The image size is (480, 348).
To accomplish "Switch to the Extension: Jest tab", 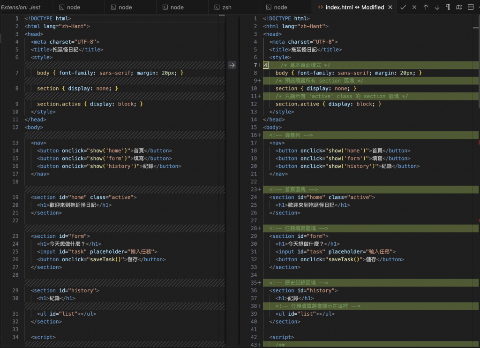I will pos(21,8).
